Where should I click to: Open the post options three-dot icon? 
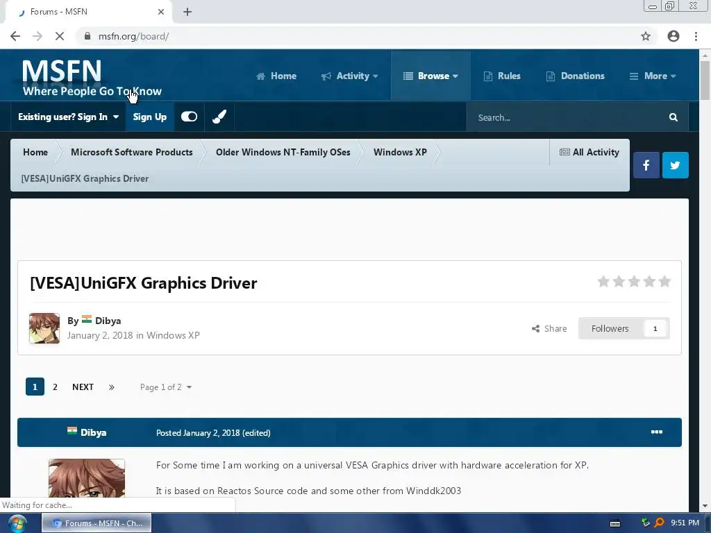(657, 432)
